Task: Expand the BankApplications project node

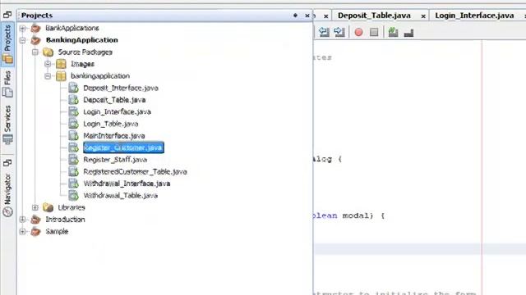Action: pyautogui.click(x=22, y=28)
